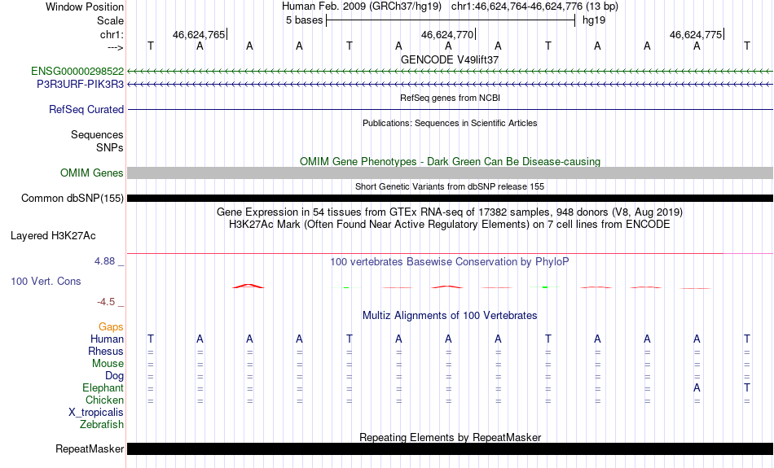Select the Mouse species label
The width and height of the screenshot is (774, 468).
coord(108,364)
